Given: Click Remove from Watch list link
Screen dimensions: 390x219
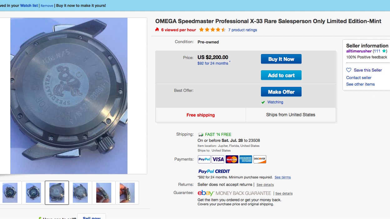Looking at the screenshot, I should click(x=47, y=6).
